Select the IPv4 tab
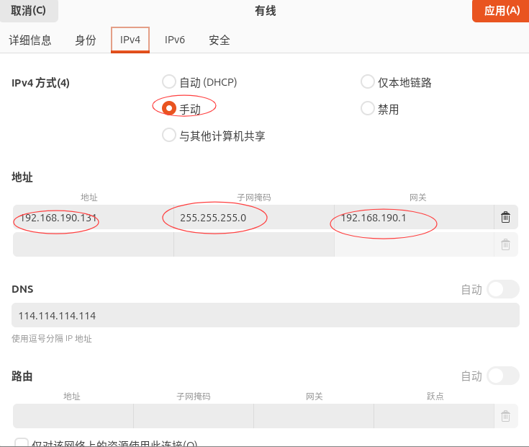Screen dimensions: 529x447 point(130,40)
